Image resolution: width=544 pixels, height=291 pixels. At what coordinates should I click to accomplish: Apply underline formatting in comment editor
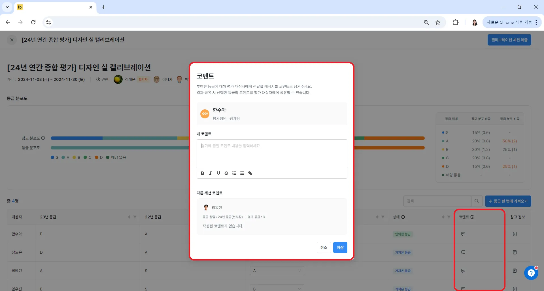[218, 173]
